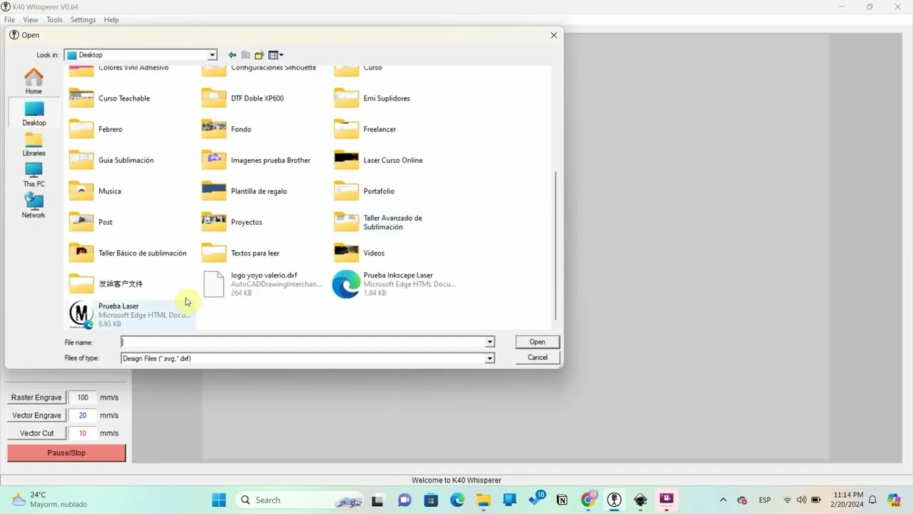Select the Emi Suplidores folder icon
This screenshot has height=514, width=913.
[347, 98]
